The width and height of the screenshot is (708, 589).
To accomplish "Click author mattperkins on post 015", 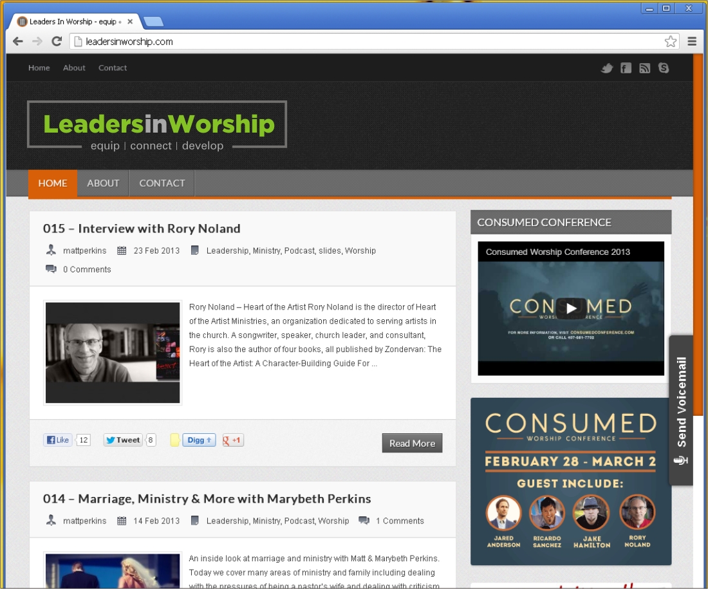I will click(x=84, y=250).
